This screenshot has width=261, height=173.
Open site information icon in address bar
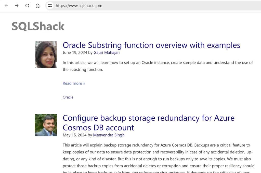(50, 6)
